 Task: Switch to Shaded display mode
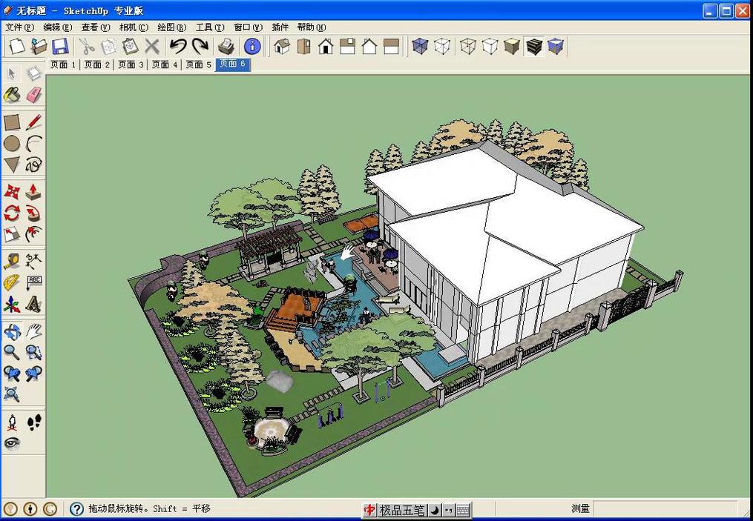pyautogui.click(x=512, y=47)
